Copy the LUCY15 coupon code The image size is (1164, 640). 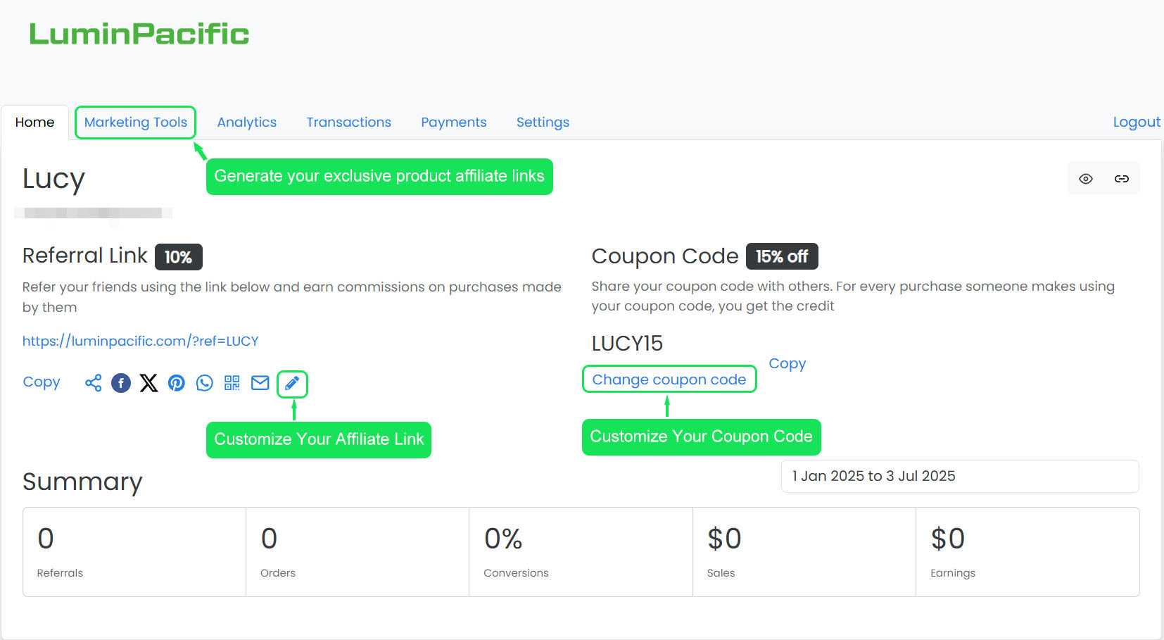point(787,364)
